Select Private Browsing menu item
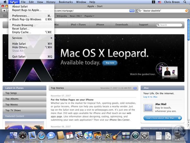The height and width of the screenshot is (143, 190). click(x=31, y=25)
